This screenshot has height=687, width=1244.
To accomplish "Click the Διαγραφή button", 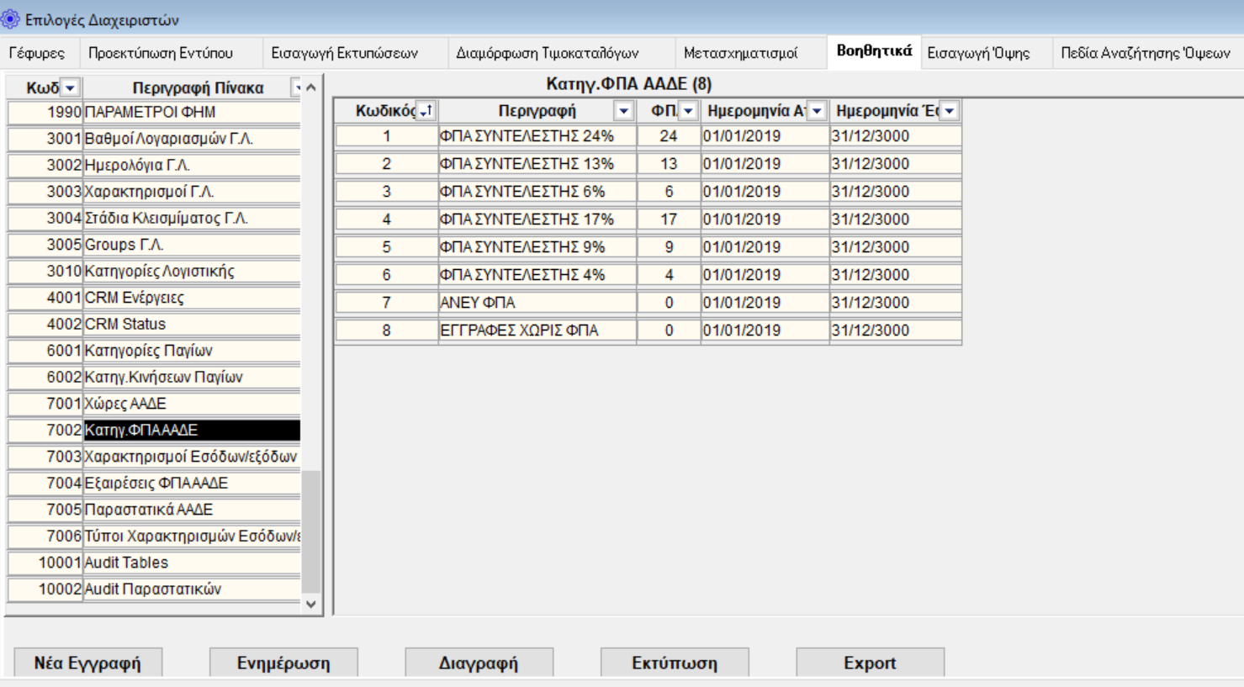I will (x=479, y=663).
